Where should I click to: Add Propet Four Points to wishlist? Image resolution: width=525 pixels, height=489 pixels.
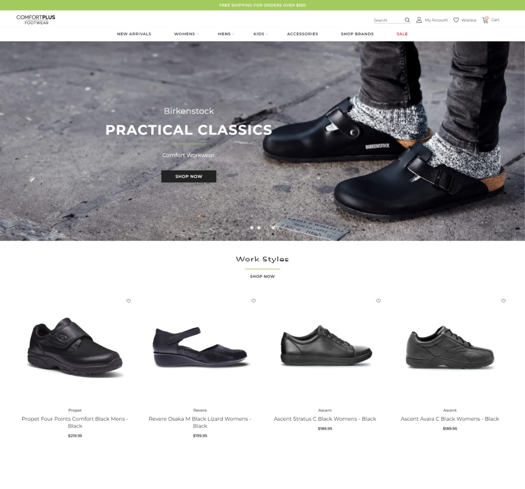pos(129,301)
